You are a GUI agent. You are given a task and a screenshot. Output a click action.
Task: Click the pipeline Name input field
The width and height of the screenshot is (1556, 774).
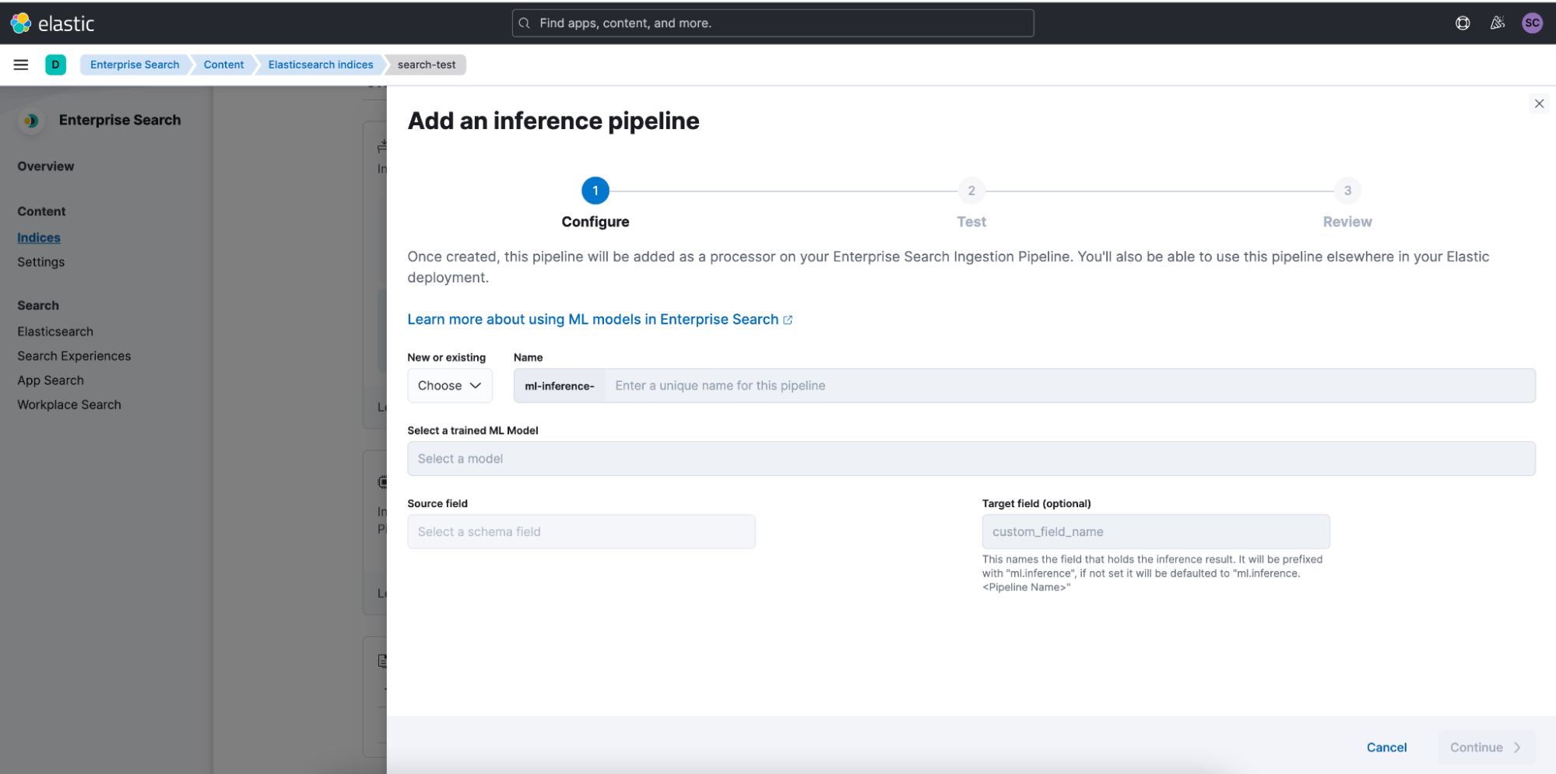coord(1070,386)
